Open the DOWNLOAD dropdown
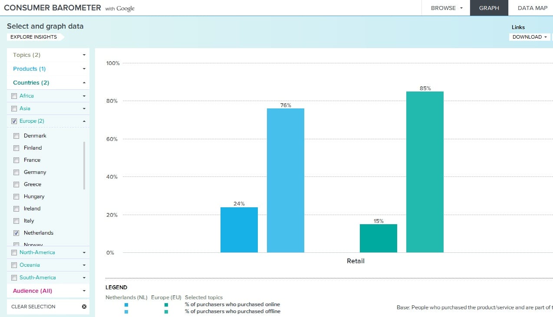 point(529,37)
